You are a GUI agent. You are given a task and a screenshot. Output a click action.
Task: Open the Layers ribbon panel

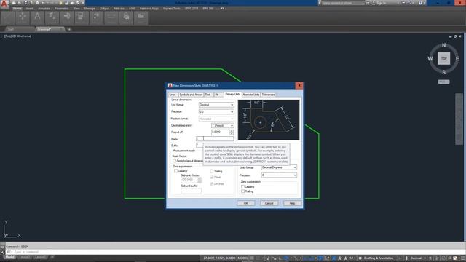click(52, 18)
